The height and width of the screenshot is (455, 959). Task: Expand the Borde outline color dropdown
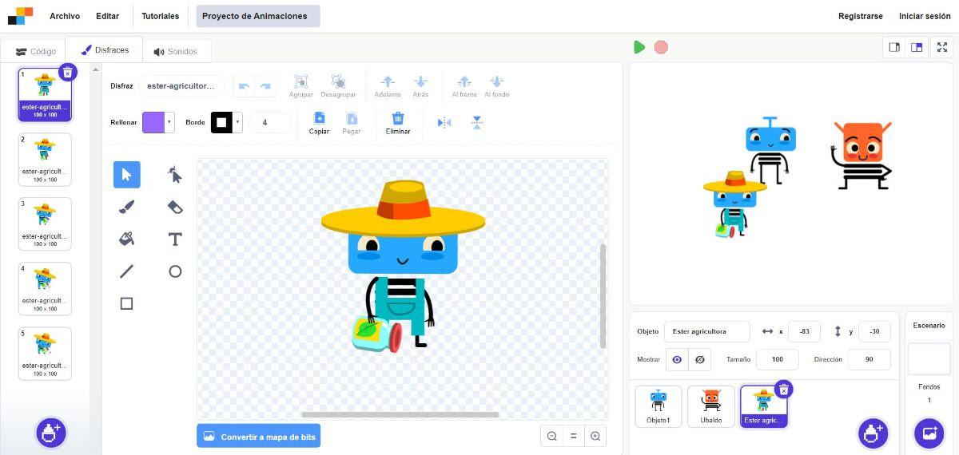(x=238, y=123)
